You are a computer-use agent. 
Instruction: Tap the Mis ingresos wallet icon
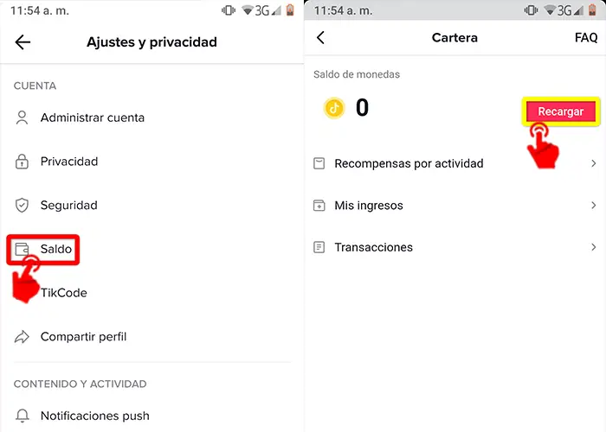tap(319, 206)
